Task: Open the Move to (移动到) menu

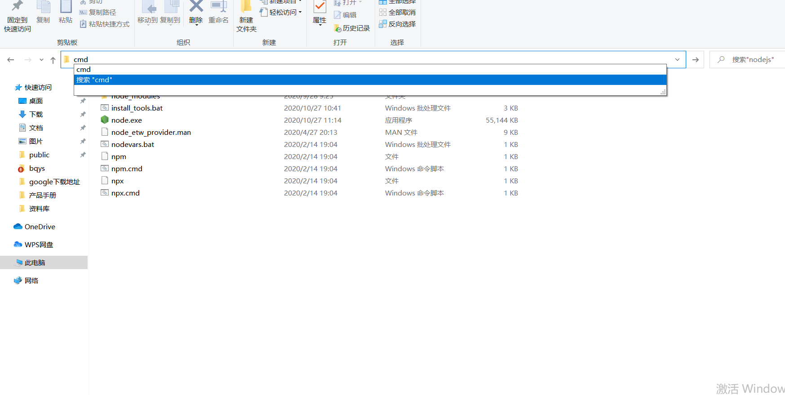Action: [x=147, y=13]
